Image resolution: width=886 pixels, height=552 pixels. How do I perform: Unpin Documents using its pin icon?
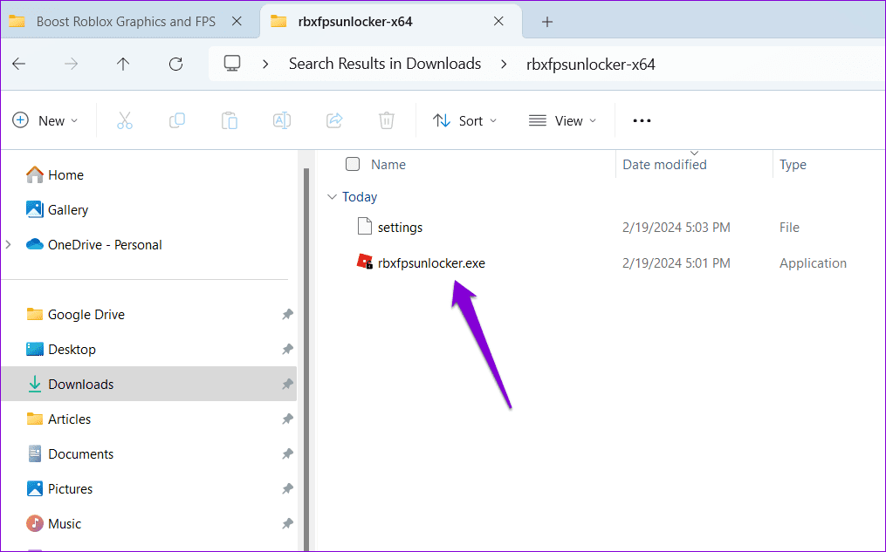tap(287, 453)
